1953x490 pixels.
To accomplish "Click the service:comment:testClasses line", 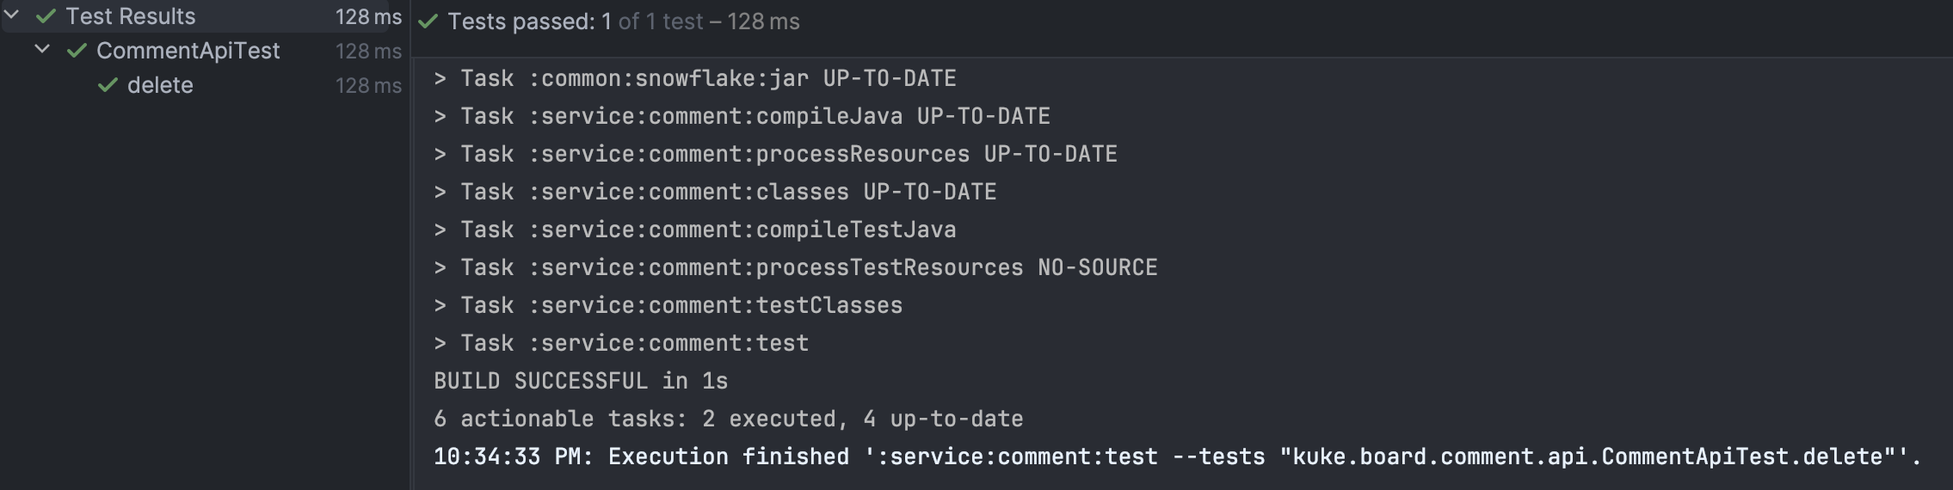I will 668,305.
